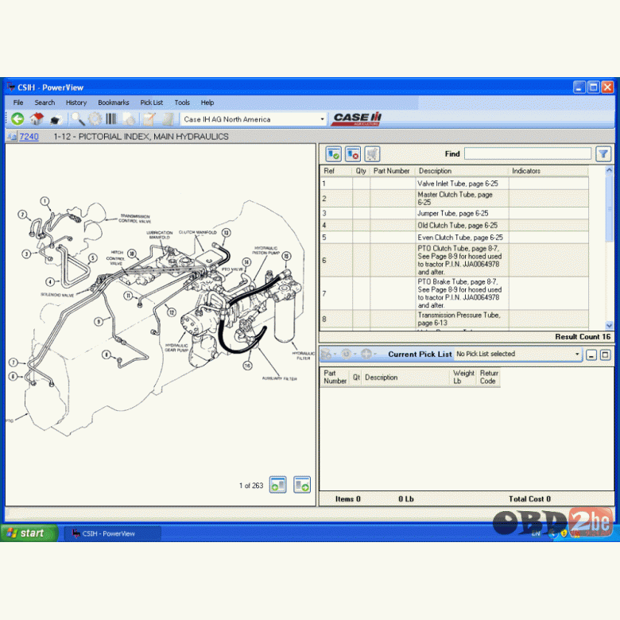The image size is (620, 620).
Task: Click parts list scrollbar up arrow
Action: [x=610, y=170]
